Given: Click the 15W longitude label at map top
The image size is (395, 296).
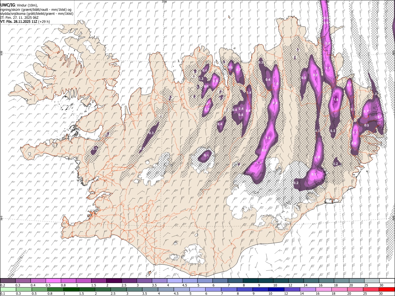Looking at the screenshot, I should point(327,2).
